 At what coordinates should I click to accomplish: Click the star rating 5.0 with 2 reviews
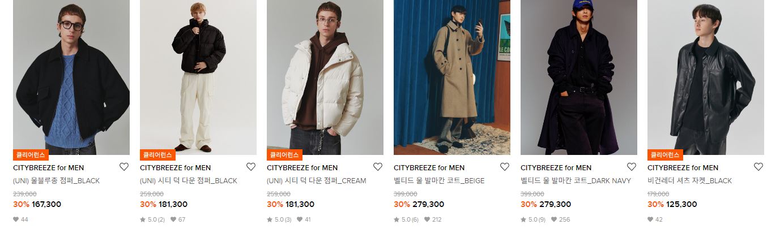152,219
